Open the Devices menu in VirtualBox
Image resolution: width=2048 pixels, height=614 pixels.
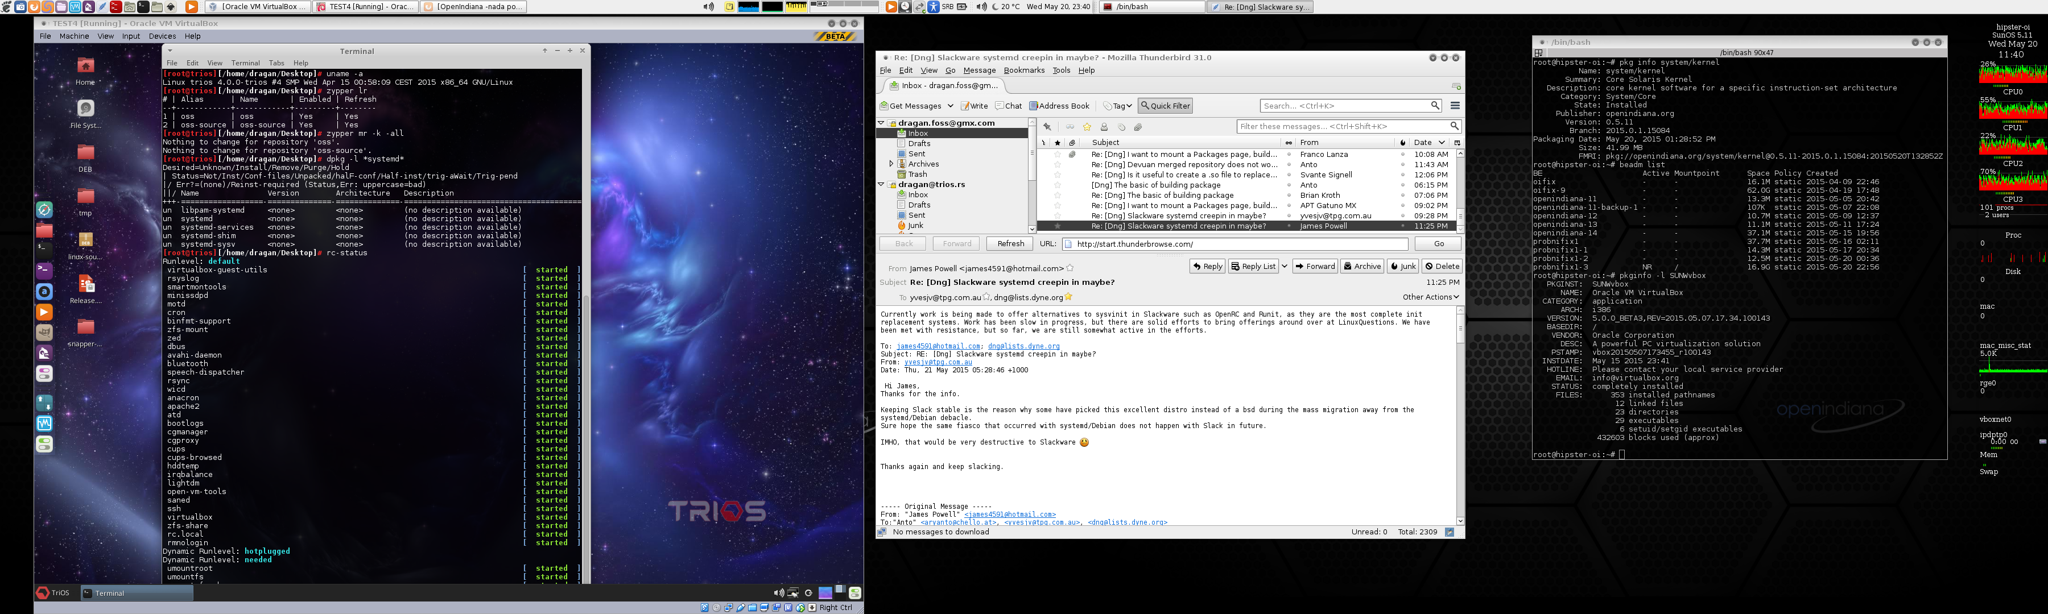pos(162,36)
